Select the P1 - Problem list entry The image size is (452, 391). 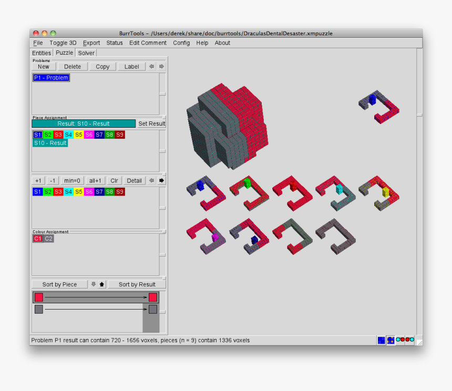click(51, 78)
